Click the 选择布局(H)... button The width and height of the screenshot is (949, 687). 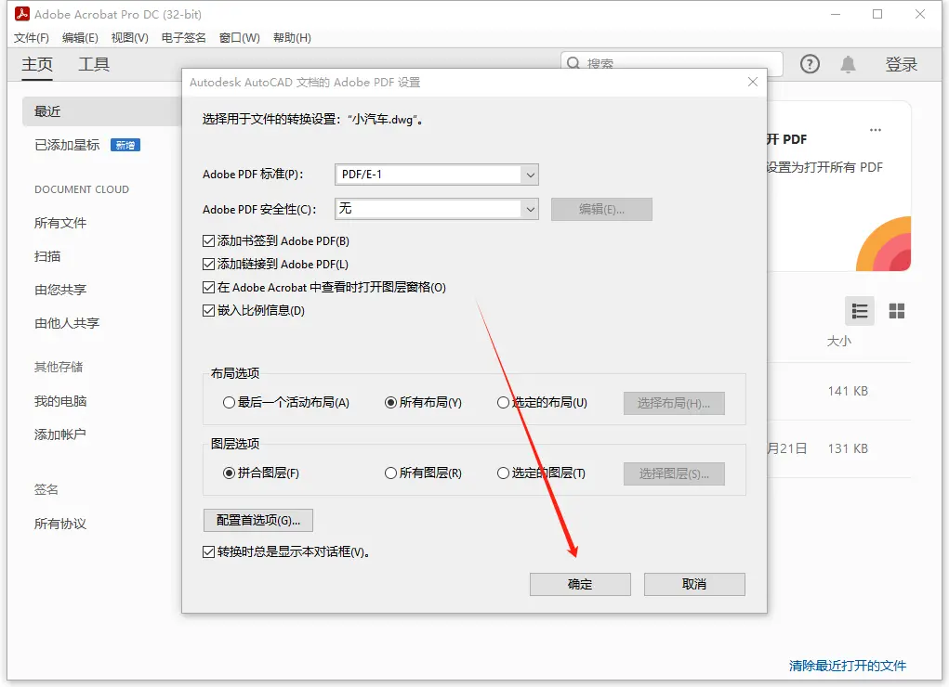click(x=674, y=403)
